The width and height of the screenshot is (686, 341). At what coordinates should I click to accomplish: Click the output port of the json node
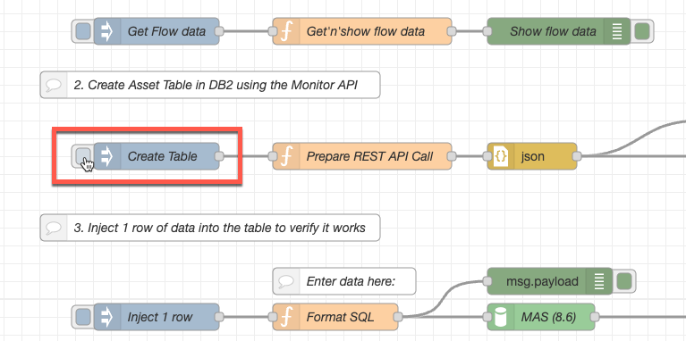[x=577, y=156]
